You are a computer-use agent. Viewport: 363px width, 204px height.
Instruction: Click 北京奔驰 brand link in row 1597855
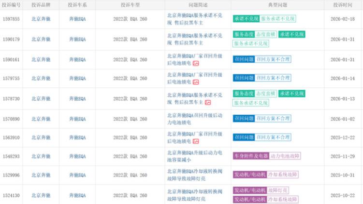41,19
